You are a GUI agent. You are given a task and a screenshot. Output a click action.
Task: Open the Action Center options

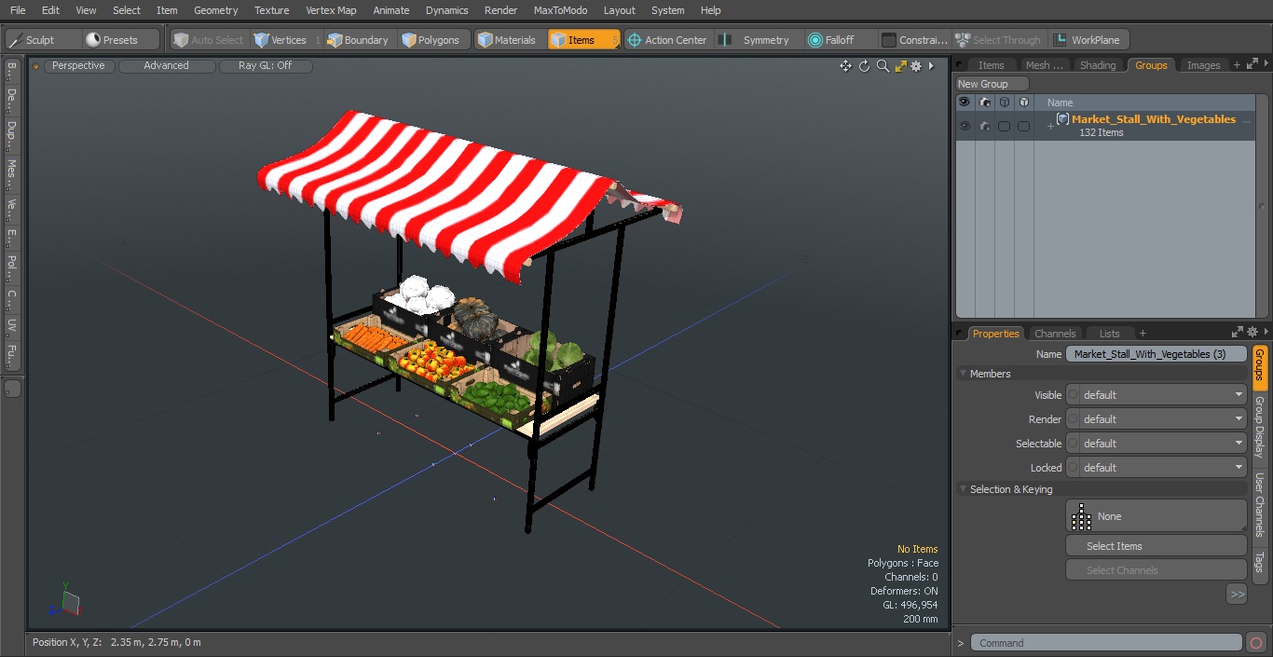[x=667, y=40]
